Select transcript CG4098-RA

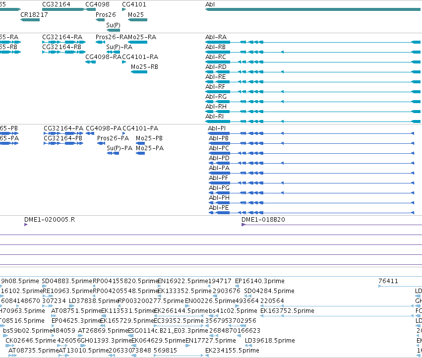point(90,62)
